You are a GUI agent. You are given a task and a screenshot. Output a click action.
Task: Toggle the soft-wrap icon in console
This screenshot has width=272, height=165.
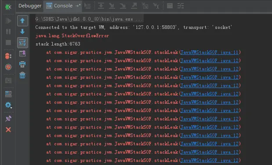pos(22,42)
